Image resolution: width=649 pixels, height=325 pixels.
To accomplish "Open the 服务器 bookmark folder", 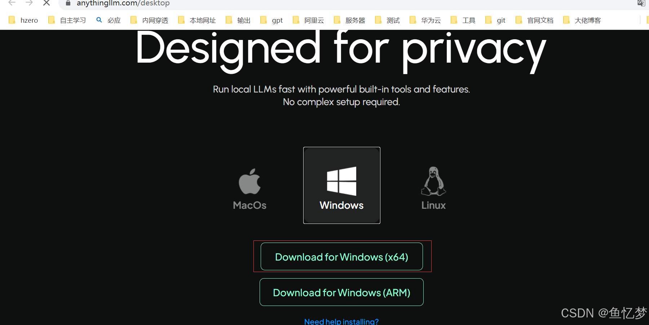I will point(350,20).
